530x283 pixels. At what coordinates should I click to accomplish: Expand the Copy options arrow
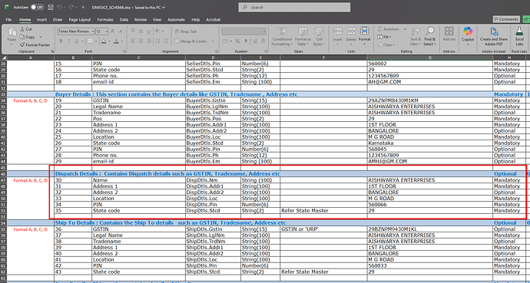pos(41,37)
